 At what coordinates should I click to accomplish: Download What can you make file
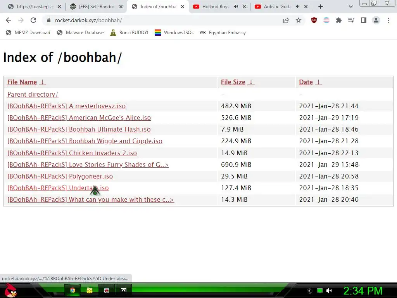coord(91,199)
